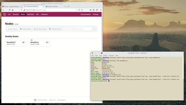Open the NomadClient1 node card
The image size is (186, 105).
(16, 43)
